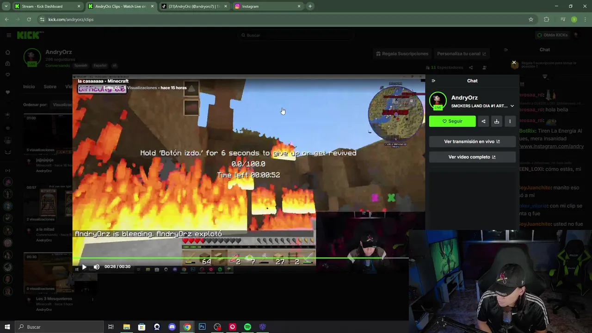The height and width of the screenshot is (333, 592).
Task: Bookmark this page with the star
Action: tap(531, 19)
